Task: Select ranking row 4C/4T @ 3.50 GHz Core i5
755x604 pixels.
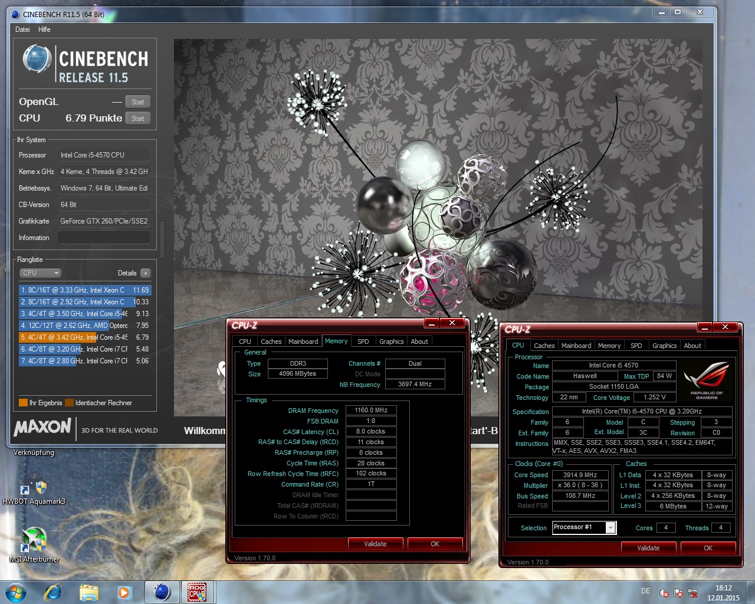Action: (x=85, y=314)
